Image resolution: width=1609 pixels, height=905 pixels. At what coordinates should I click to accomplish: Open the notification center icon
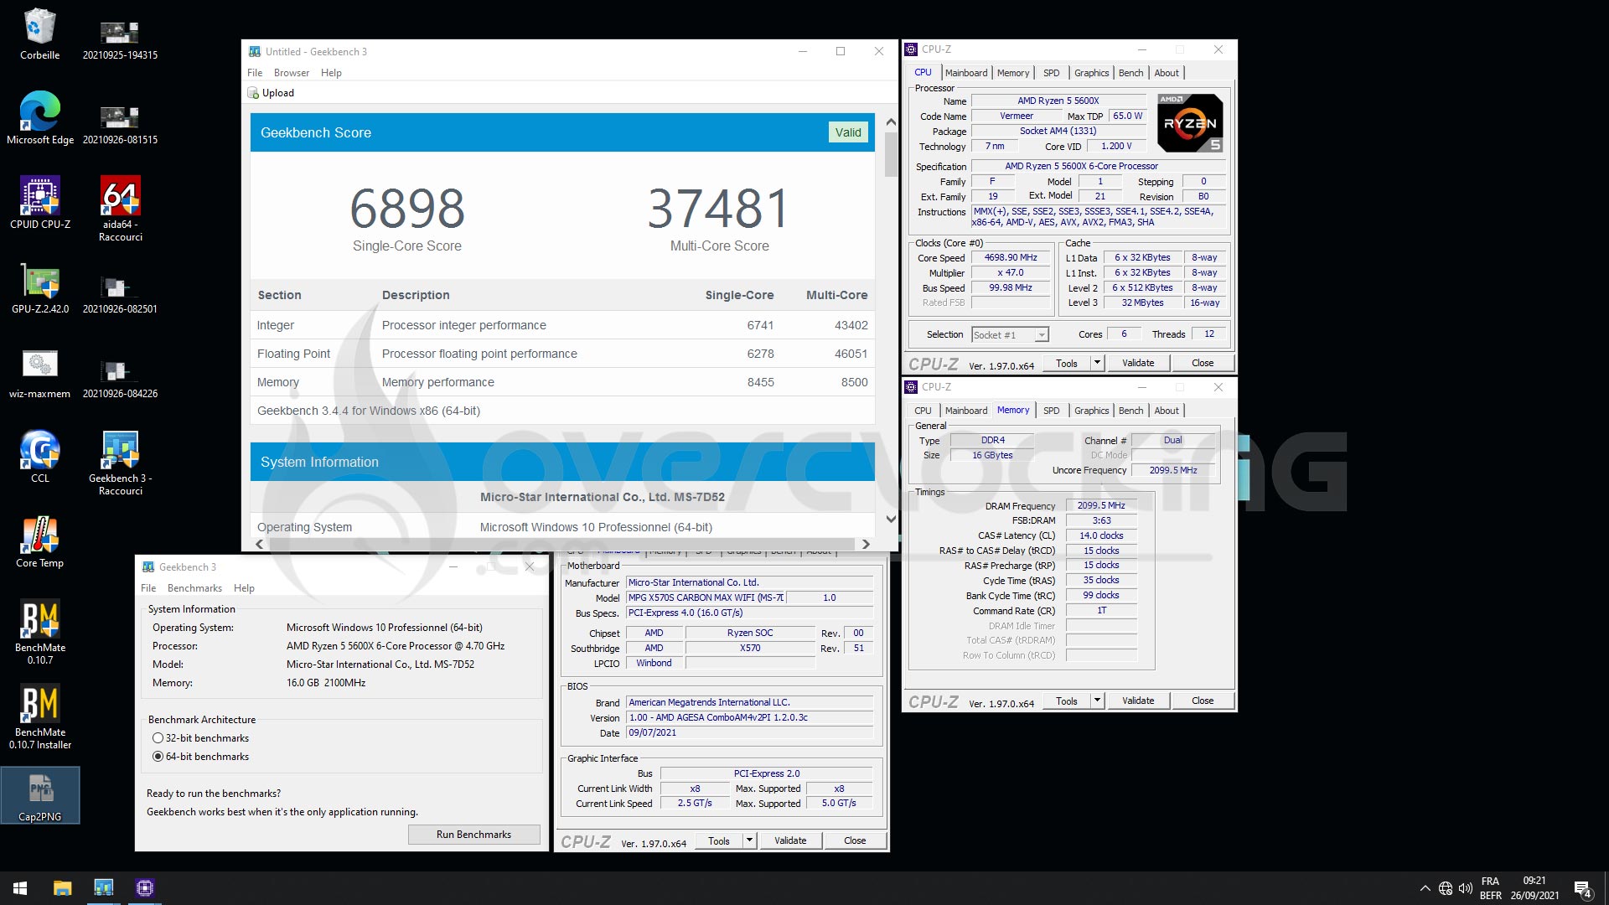click(1582, 888)
